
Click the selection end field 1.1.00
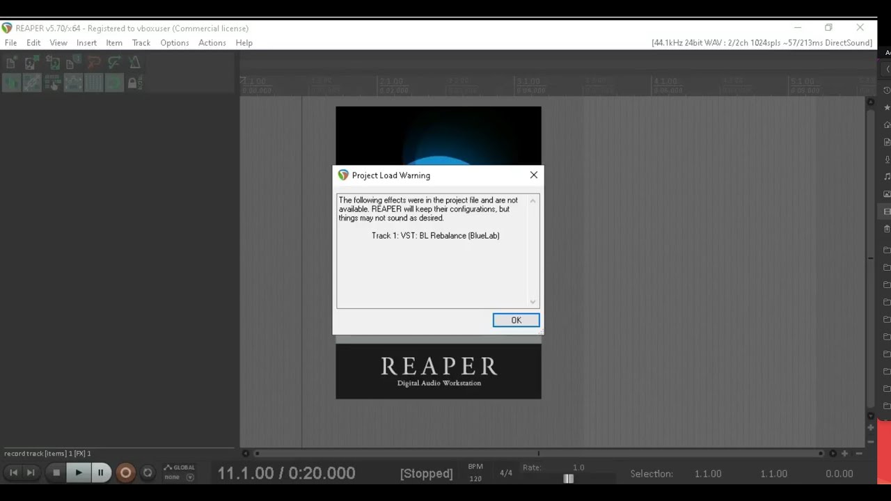coord(773,474)
